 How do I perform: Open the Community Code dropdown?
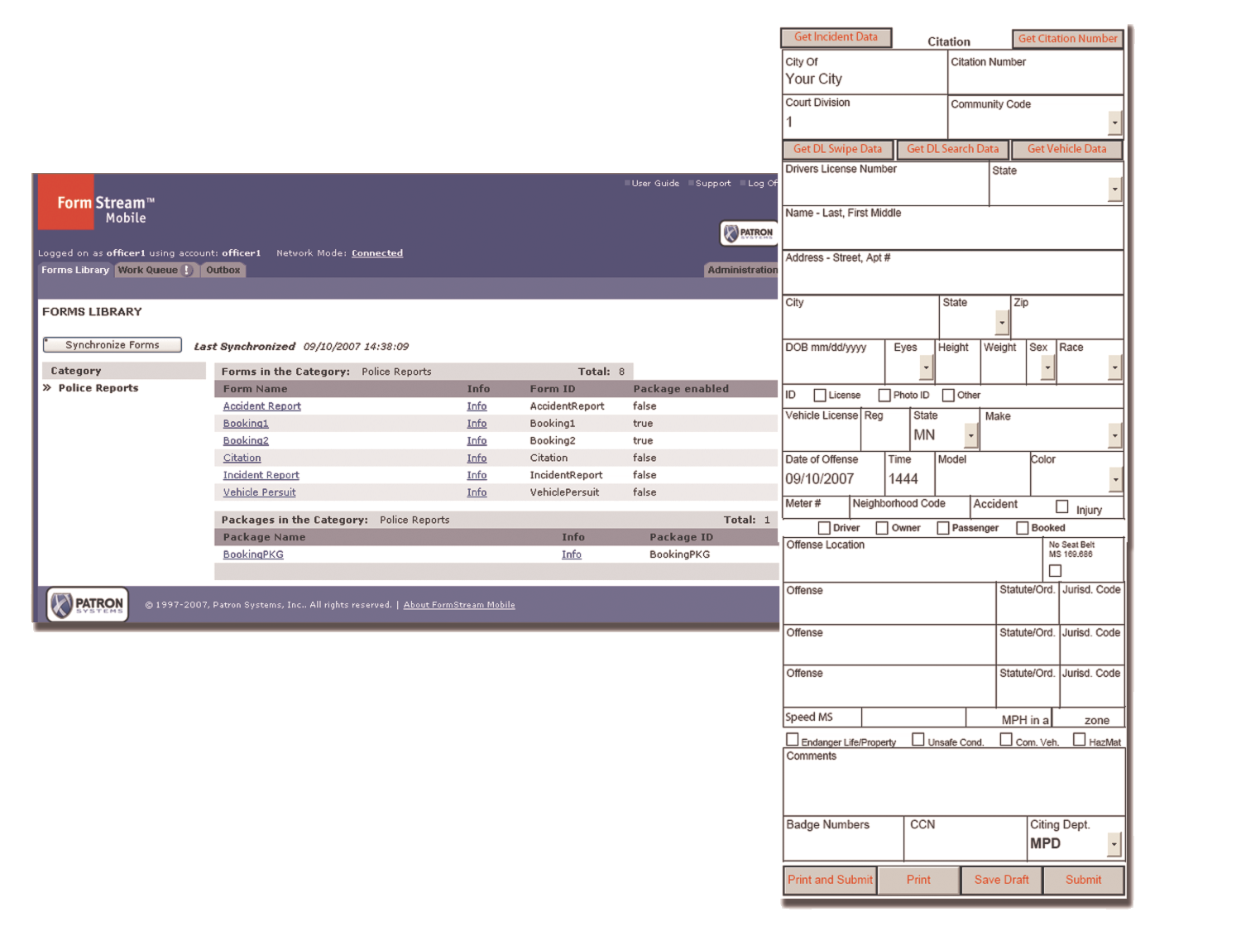1114,121
